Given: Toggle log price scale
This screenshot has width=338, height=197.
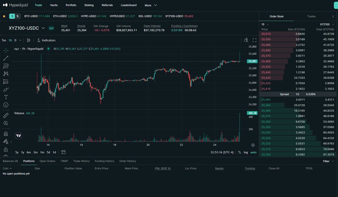Looking at the screenshot, I should click(246, 152).
